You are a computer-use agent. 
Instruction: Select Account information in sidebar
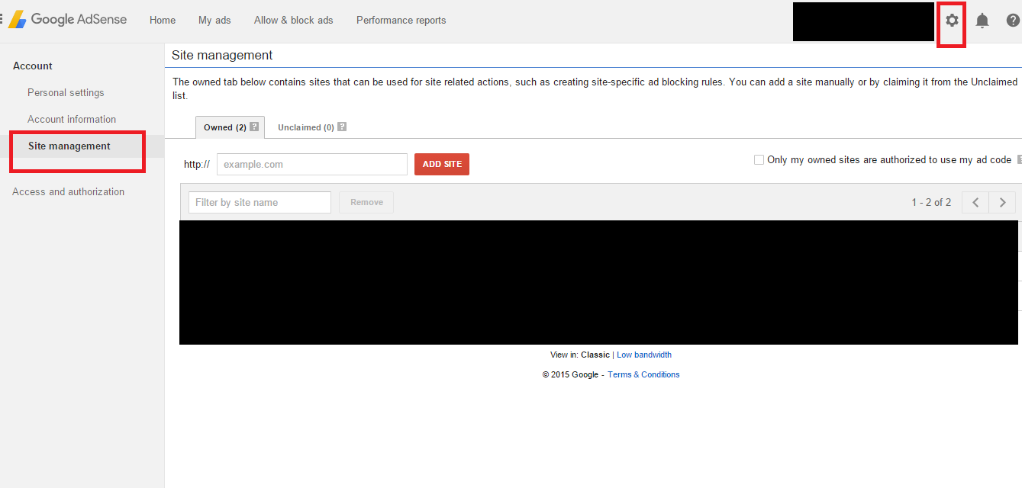point(72,119)
